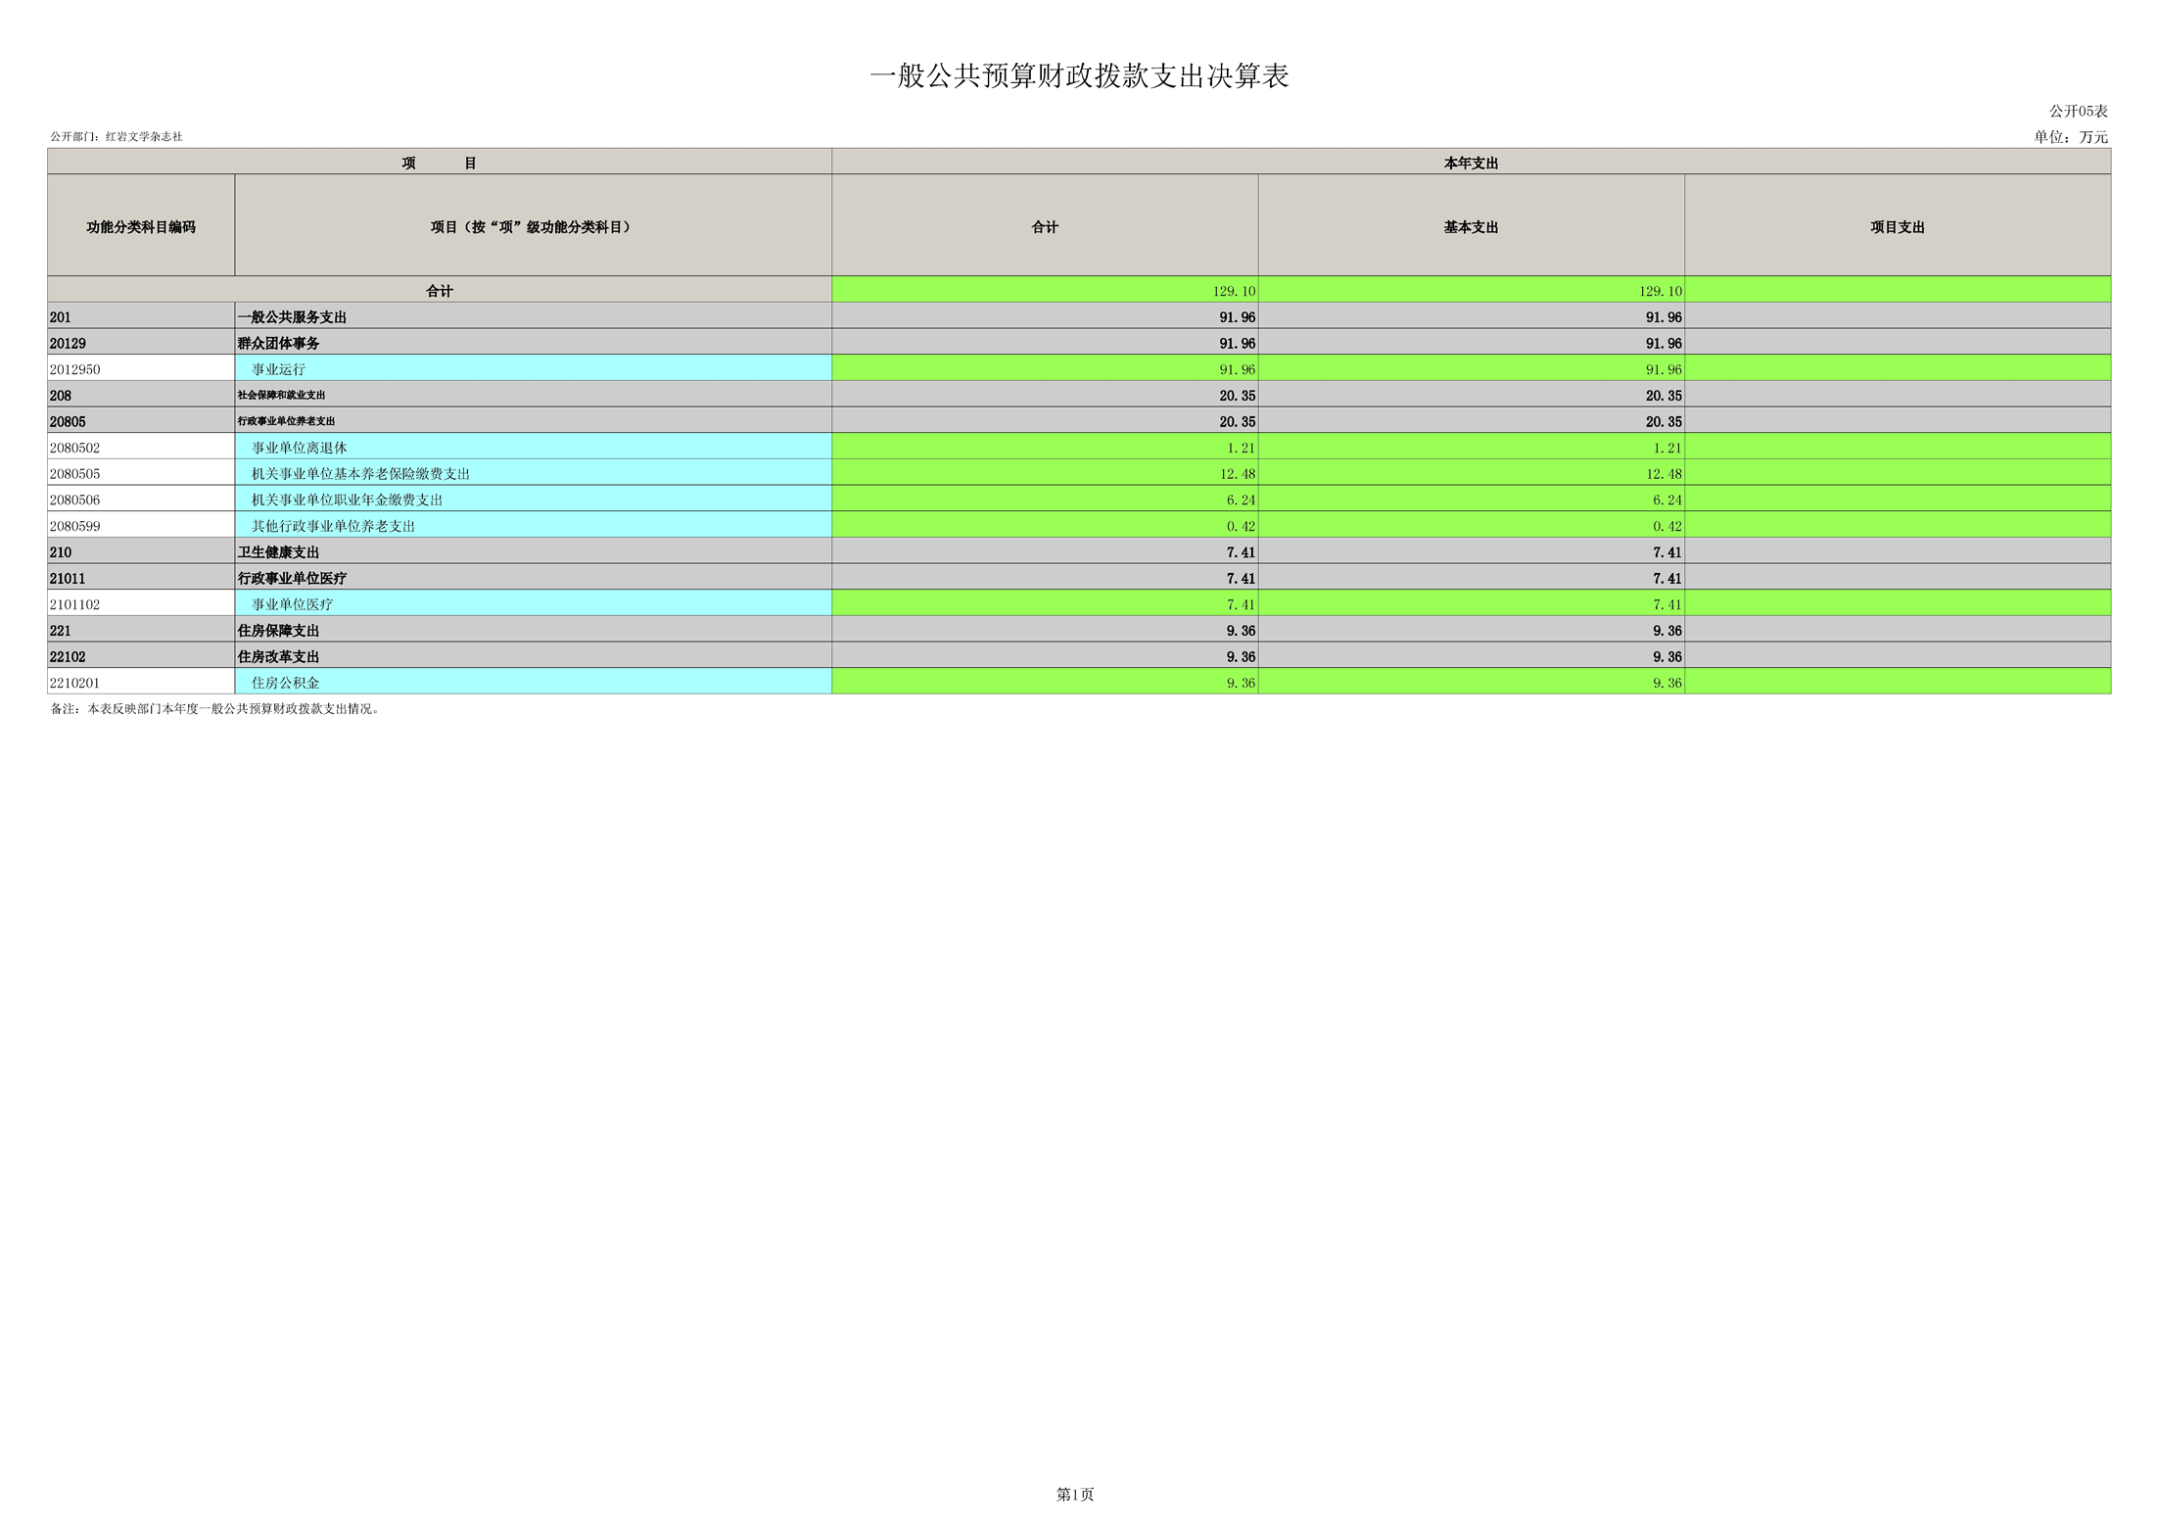Viewport: 2158px width, 1527px height.
Task: Select 9.36 in the 住房公积金 基本支出 cell
Action: (x=1666, y=683)
